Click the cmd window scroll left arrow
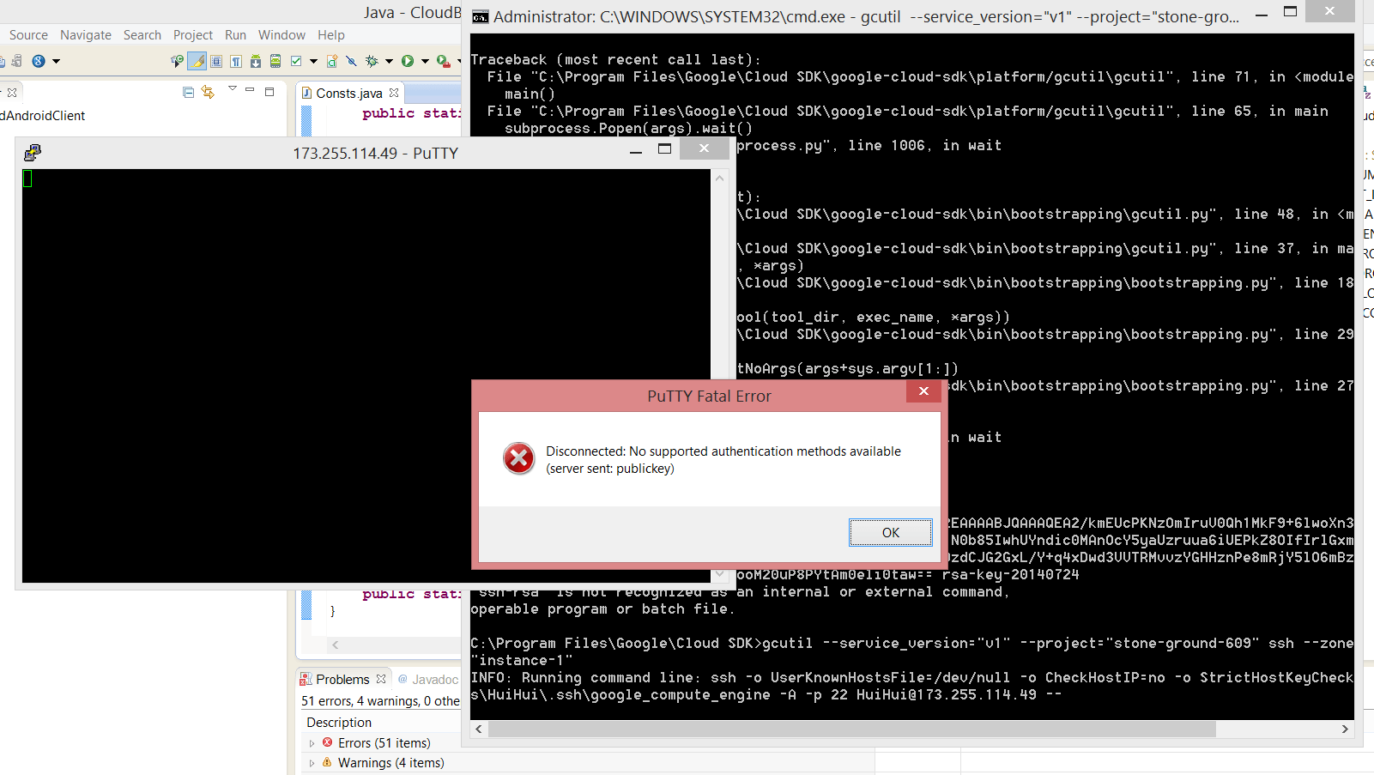Image resolution: width=1374 pixels, height=775 pixels. (x=479, y=729)
